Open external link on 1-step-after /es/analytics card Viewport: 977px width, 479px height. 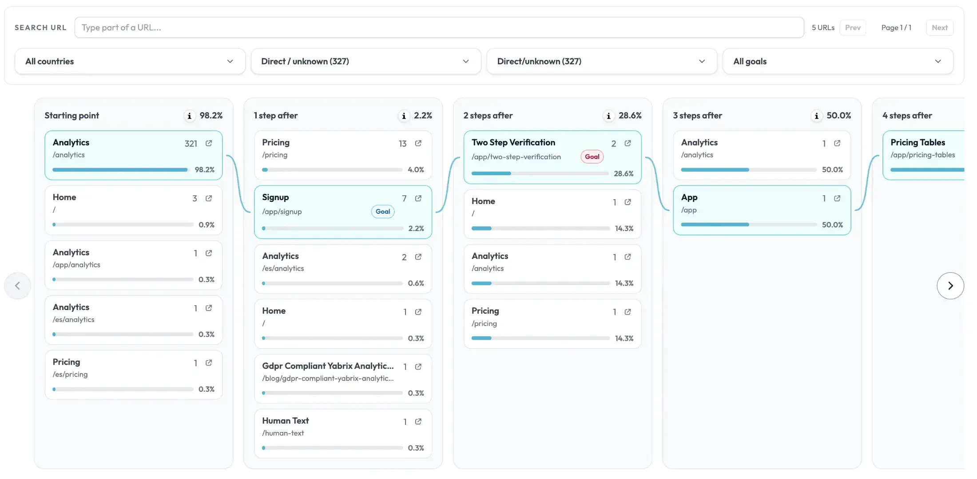tap(418, 257)
